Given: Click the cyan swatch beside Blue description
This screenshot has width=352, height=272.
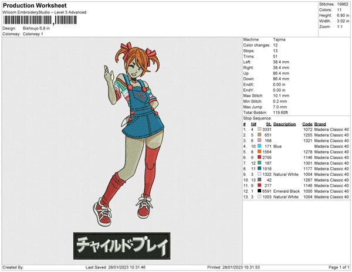Looking at the screenshot, I should [x=259, y=146].
